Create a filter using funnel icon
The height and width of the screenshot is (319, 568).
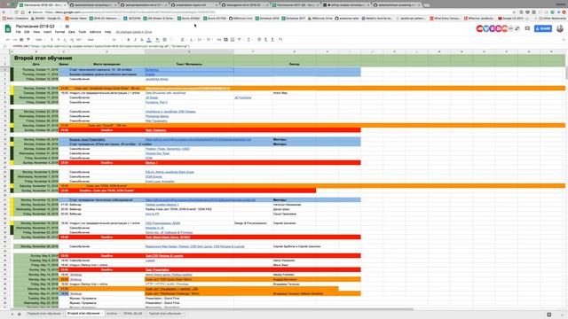tap(240, 40)
